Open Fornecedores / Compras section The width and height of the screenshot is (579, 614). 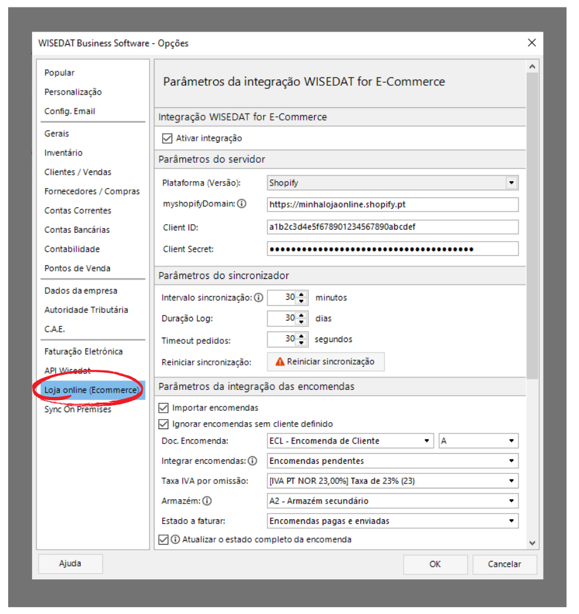click(92, 191)
